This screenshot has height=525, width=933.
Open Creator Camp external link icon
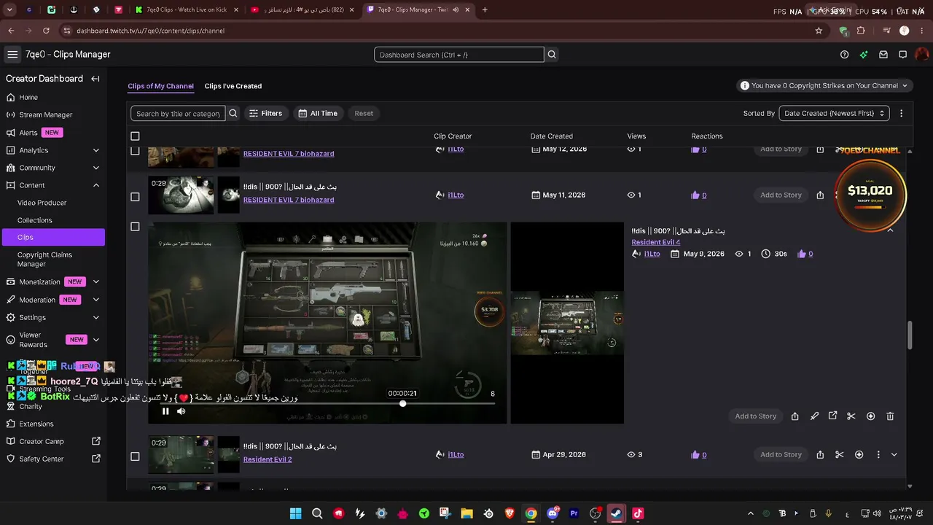tap(96, 441)
